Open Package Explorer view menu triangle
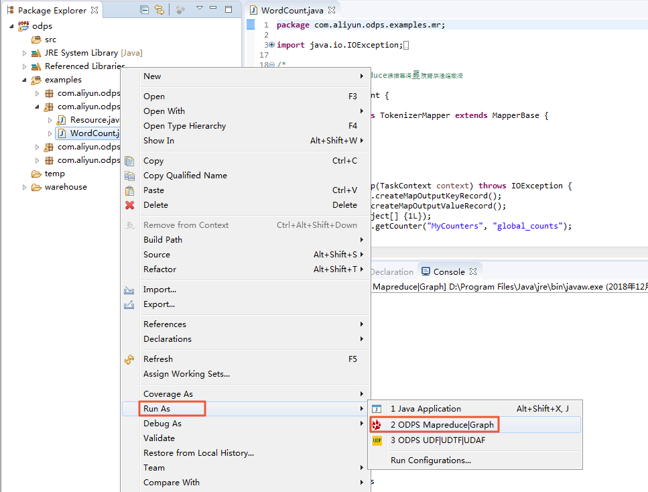Viewport: 648px width, 492px height. click(x=200, y=8)
